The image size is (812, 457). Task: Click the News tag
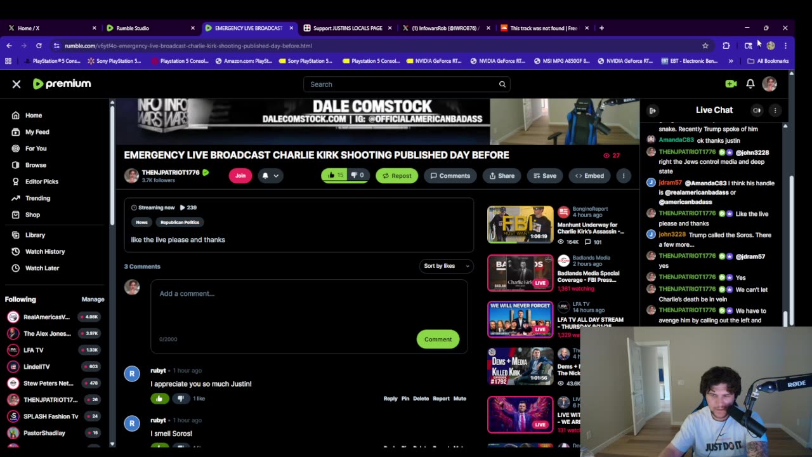coord(141,222)
